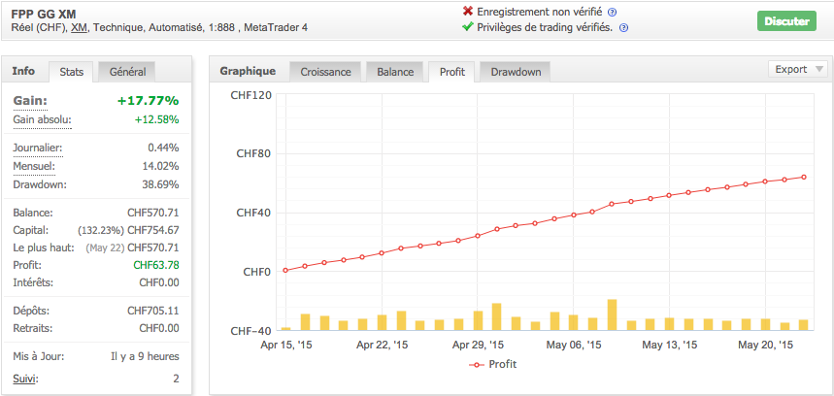This screenshot has width=834, height=396.
Task: Switch to the Balance chart tab
Action: (394, 72)
